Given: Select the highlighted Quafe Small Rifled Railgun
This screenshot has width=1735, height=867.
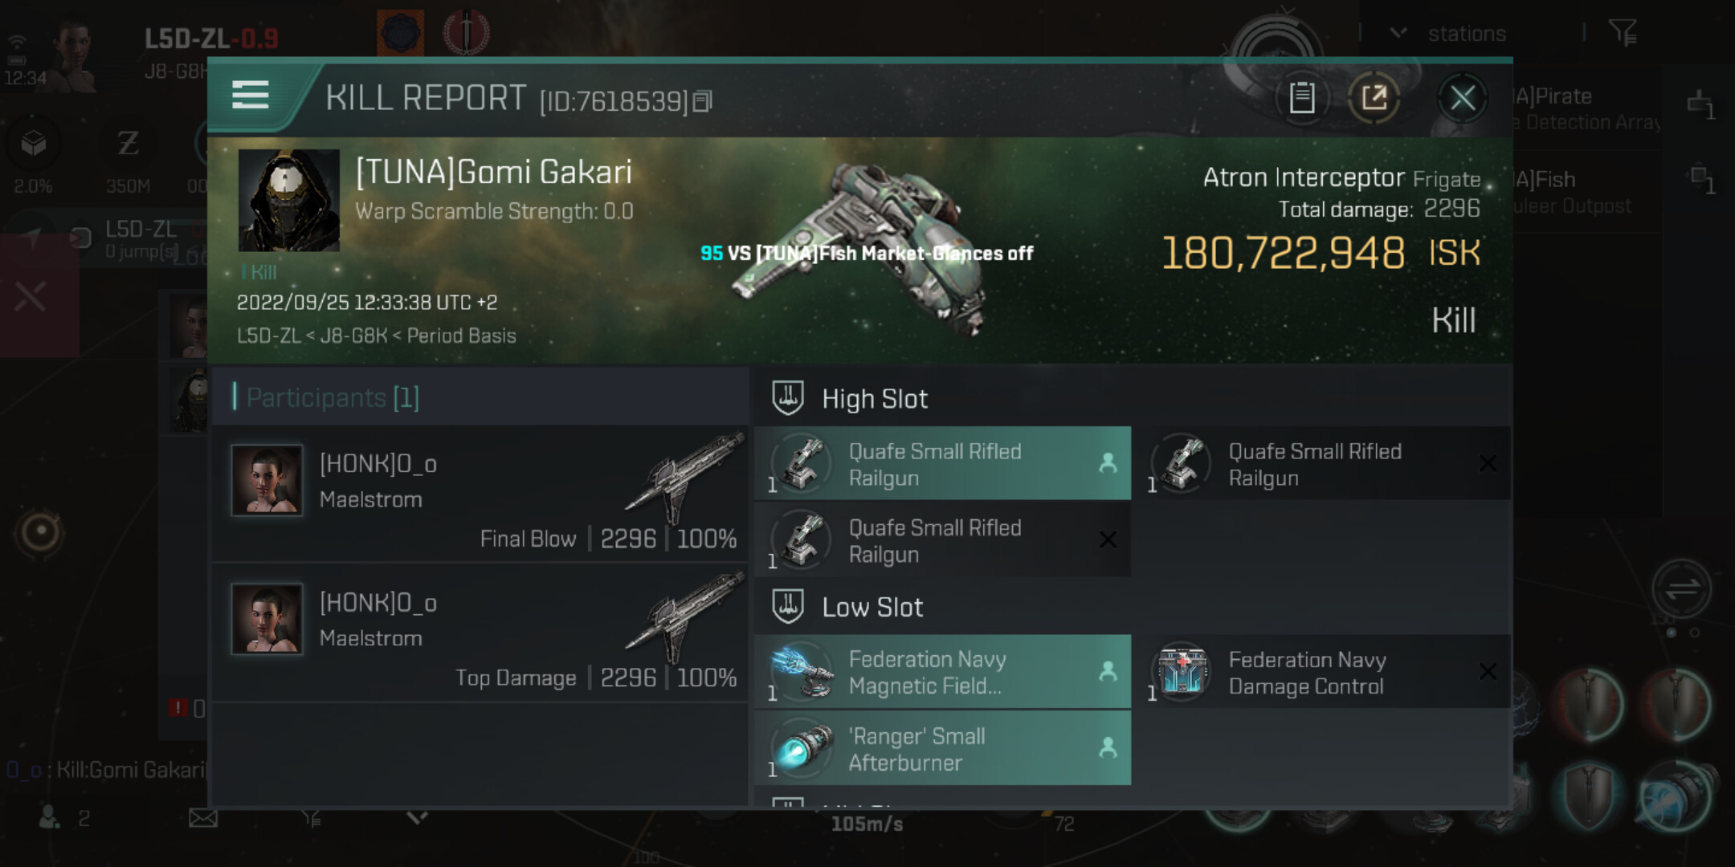Looking at the screenshot, I should point(942,464).
